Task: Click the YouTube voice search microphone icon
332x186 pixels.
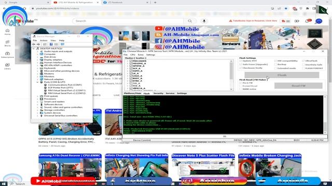Action: point(204,21)
